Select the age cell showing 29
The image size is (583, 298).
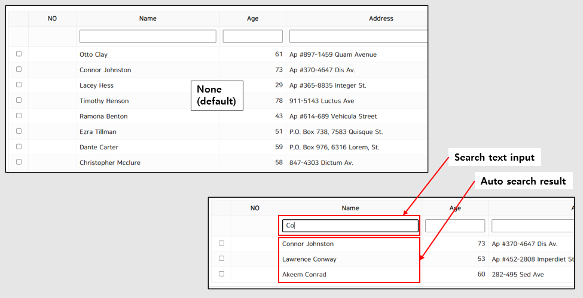pos(279,85)
